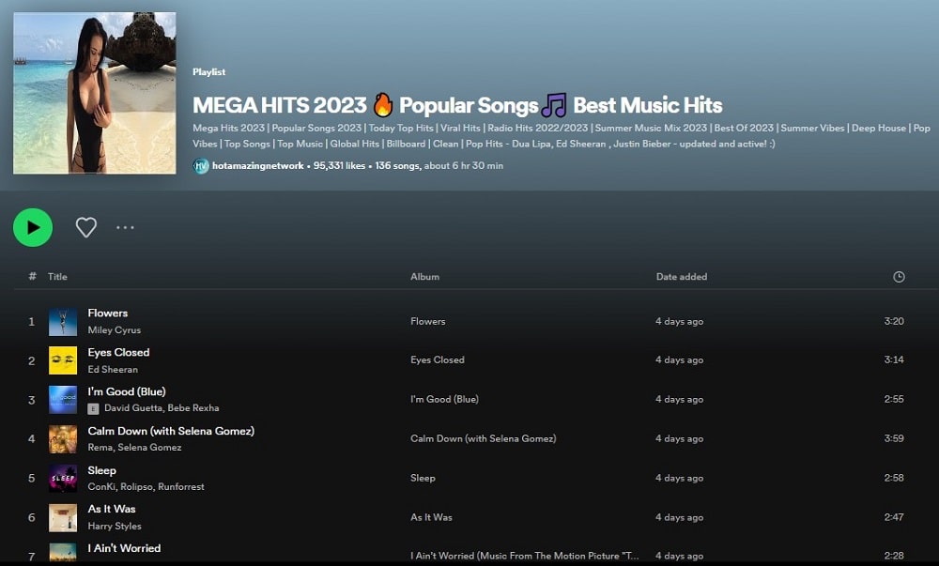Select the Sleep album art thumbnail

(63, 479)
